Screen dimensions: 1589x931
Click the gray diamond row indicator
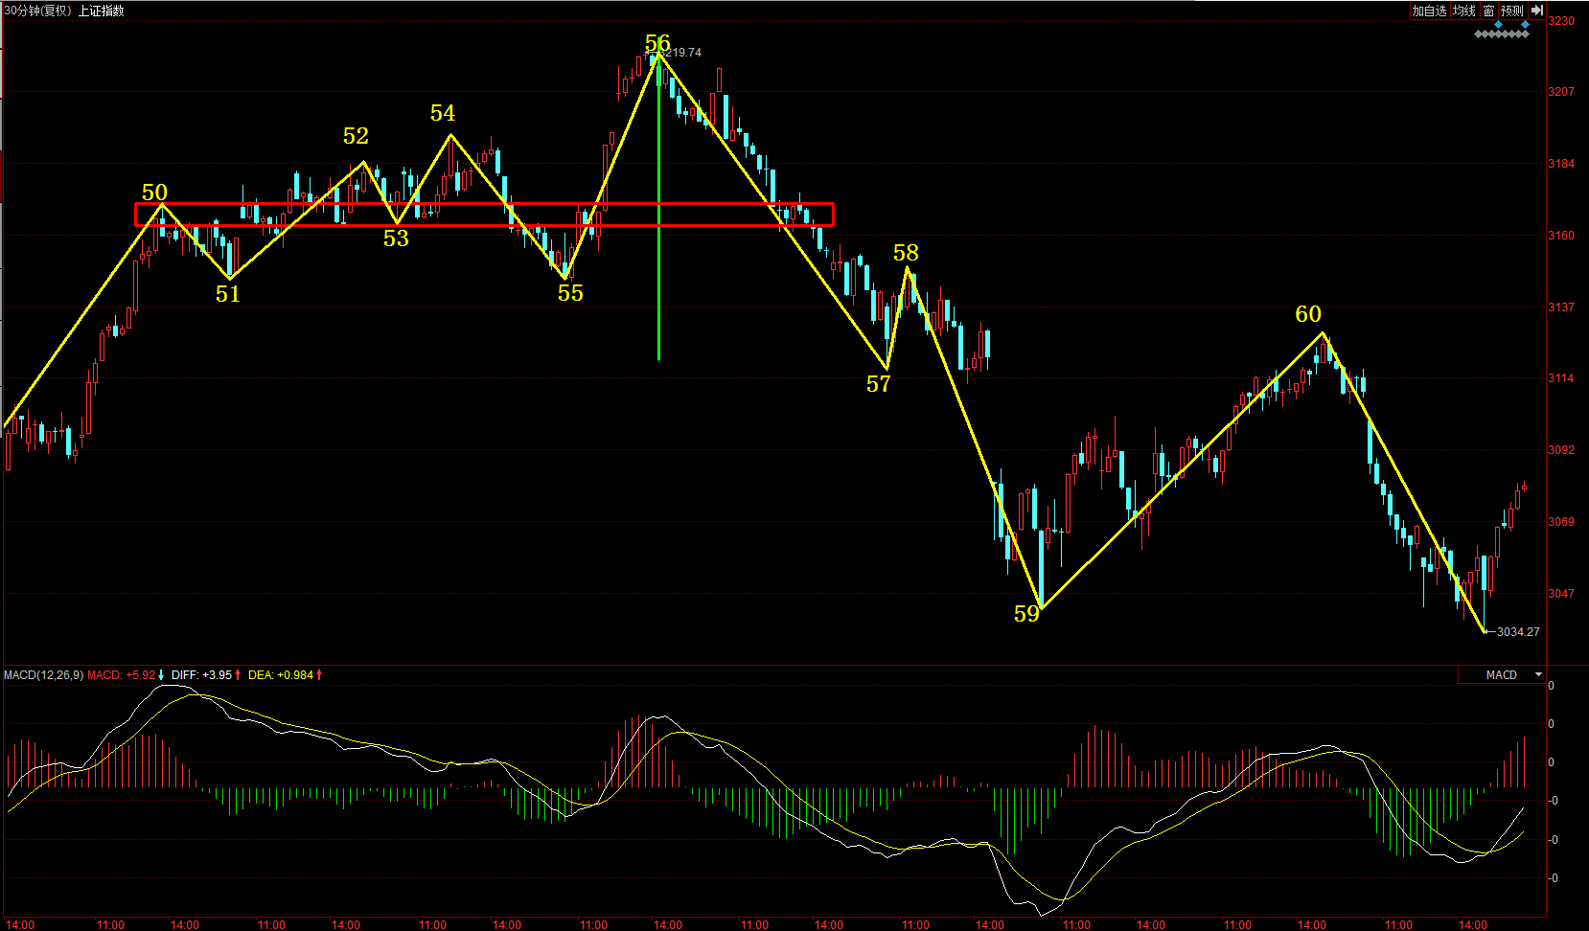[1501, 34]
